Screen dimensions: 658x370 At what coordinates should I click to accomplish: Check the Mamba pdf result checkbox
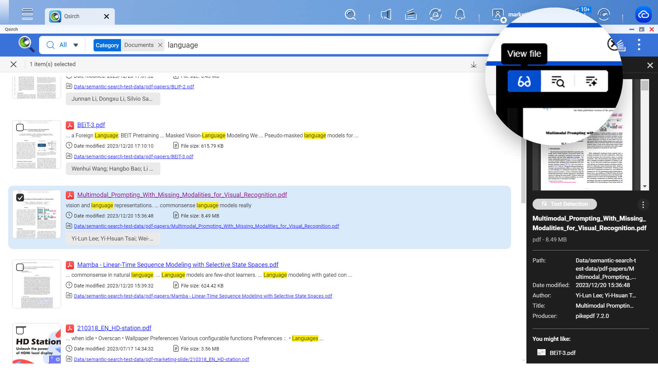pyautogui.click(x=20, y=267)
